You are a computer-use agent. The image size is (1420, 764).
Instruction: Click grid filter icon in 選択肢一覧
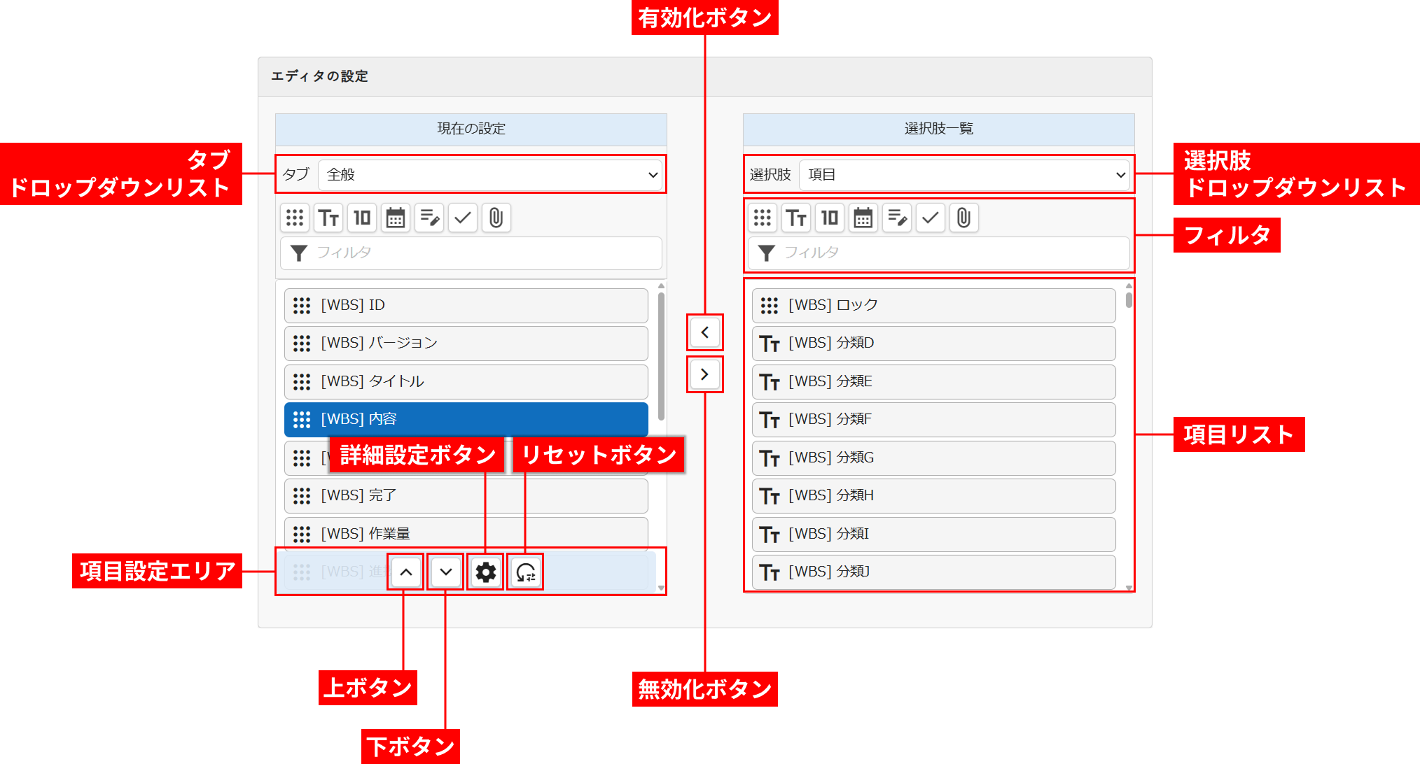click(x=763, y=218)
